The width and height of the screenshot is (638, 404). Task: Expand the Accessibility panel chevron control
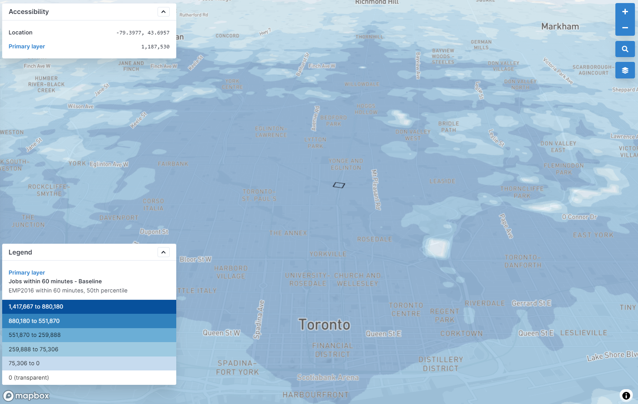coord(164,11)
